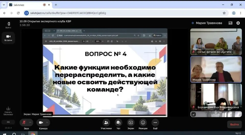Select the Мария Травянова video tile

click(216, 69)
